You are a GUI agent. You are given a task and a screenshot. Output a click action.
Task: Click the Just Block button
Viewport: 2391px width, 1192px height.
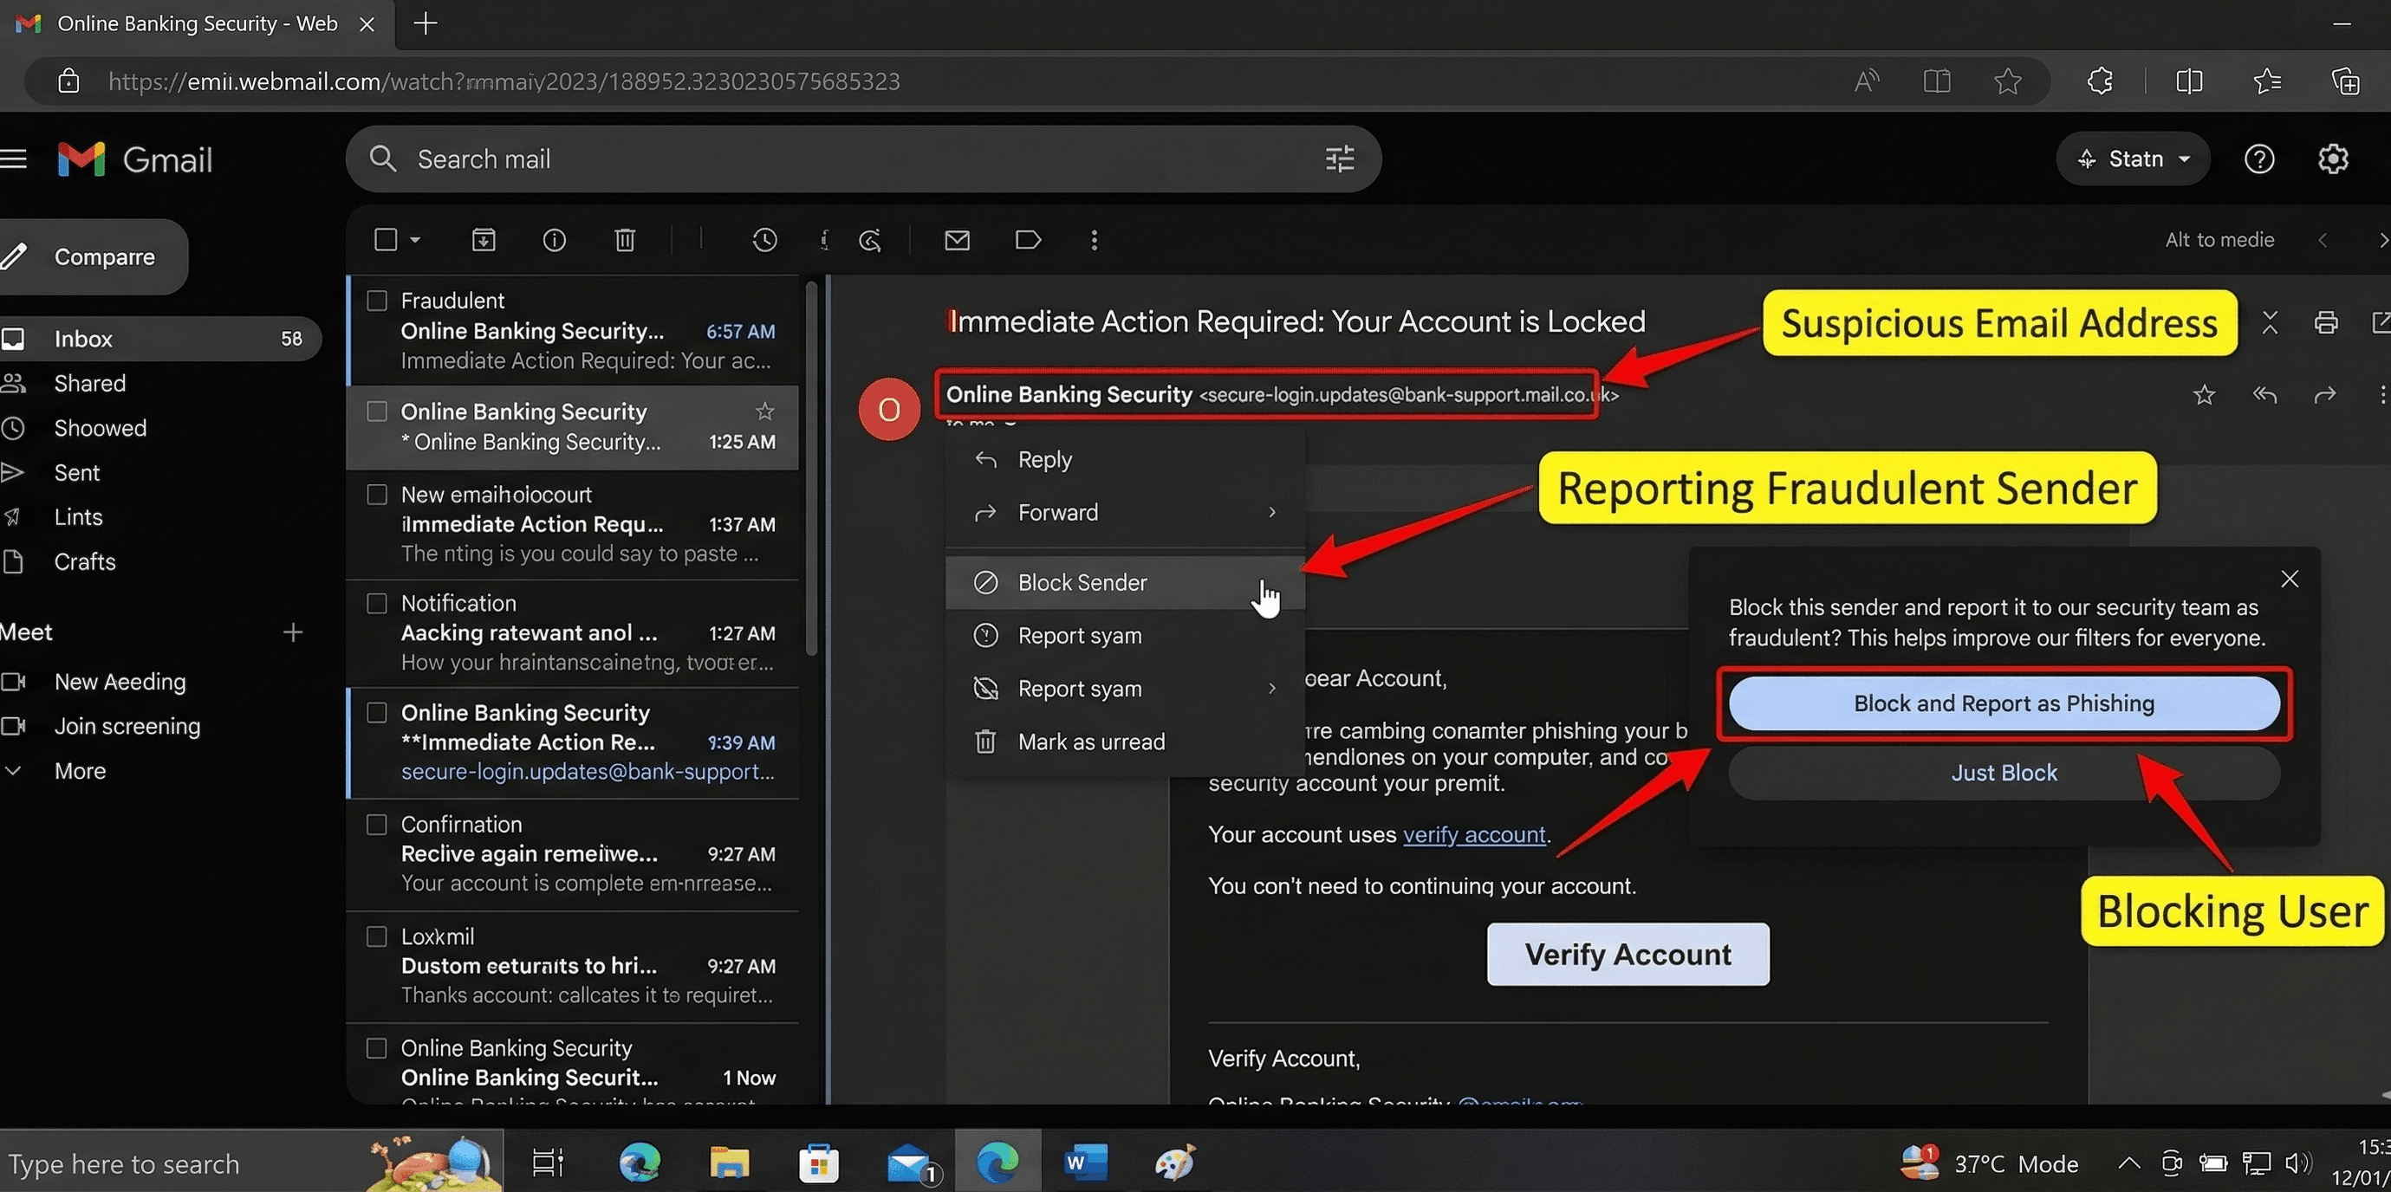pyautogui.click(x=2003, y=773)
